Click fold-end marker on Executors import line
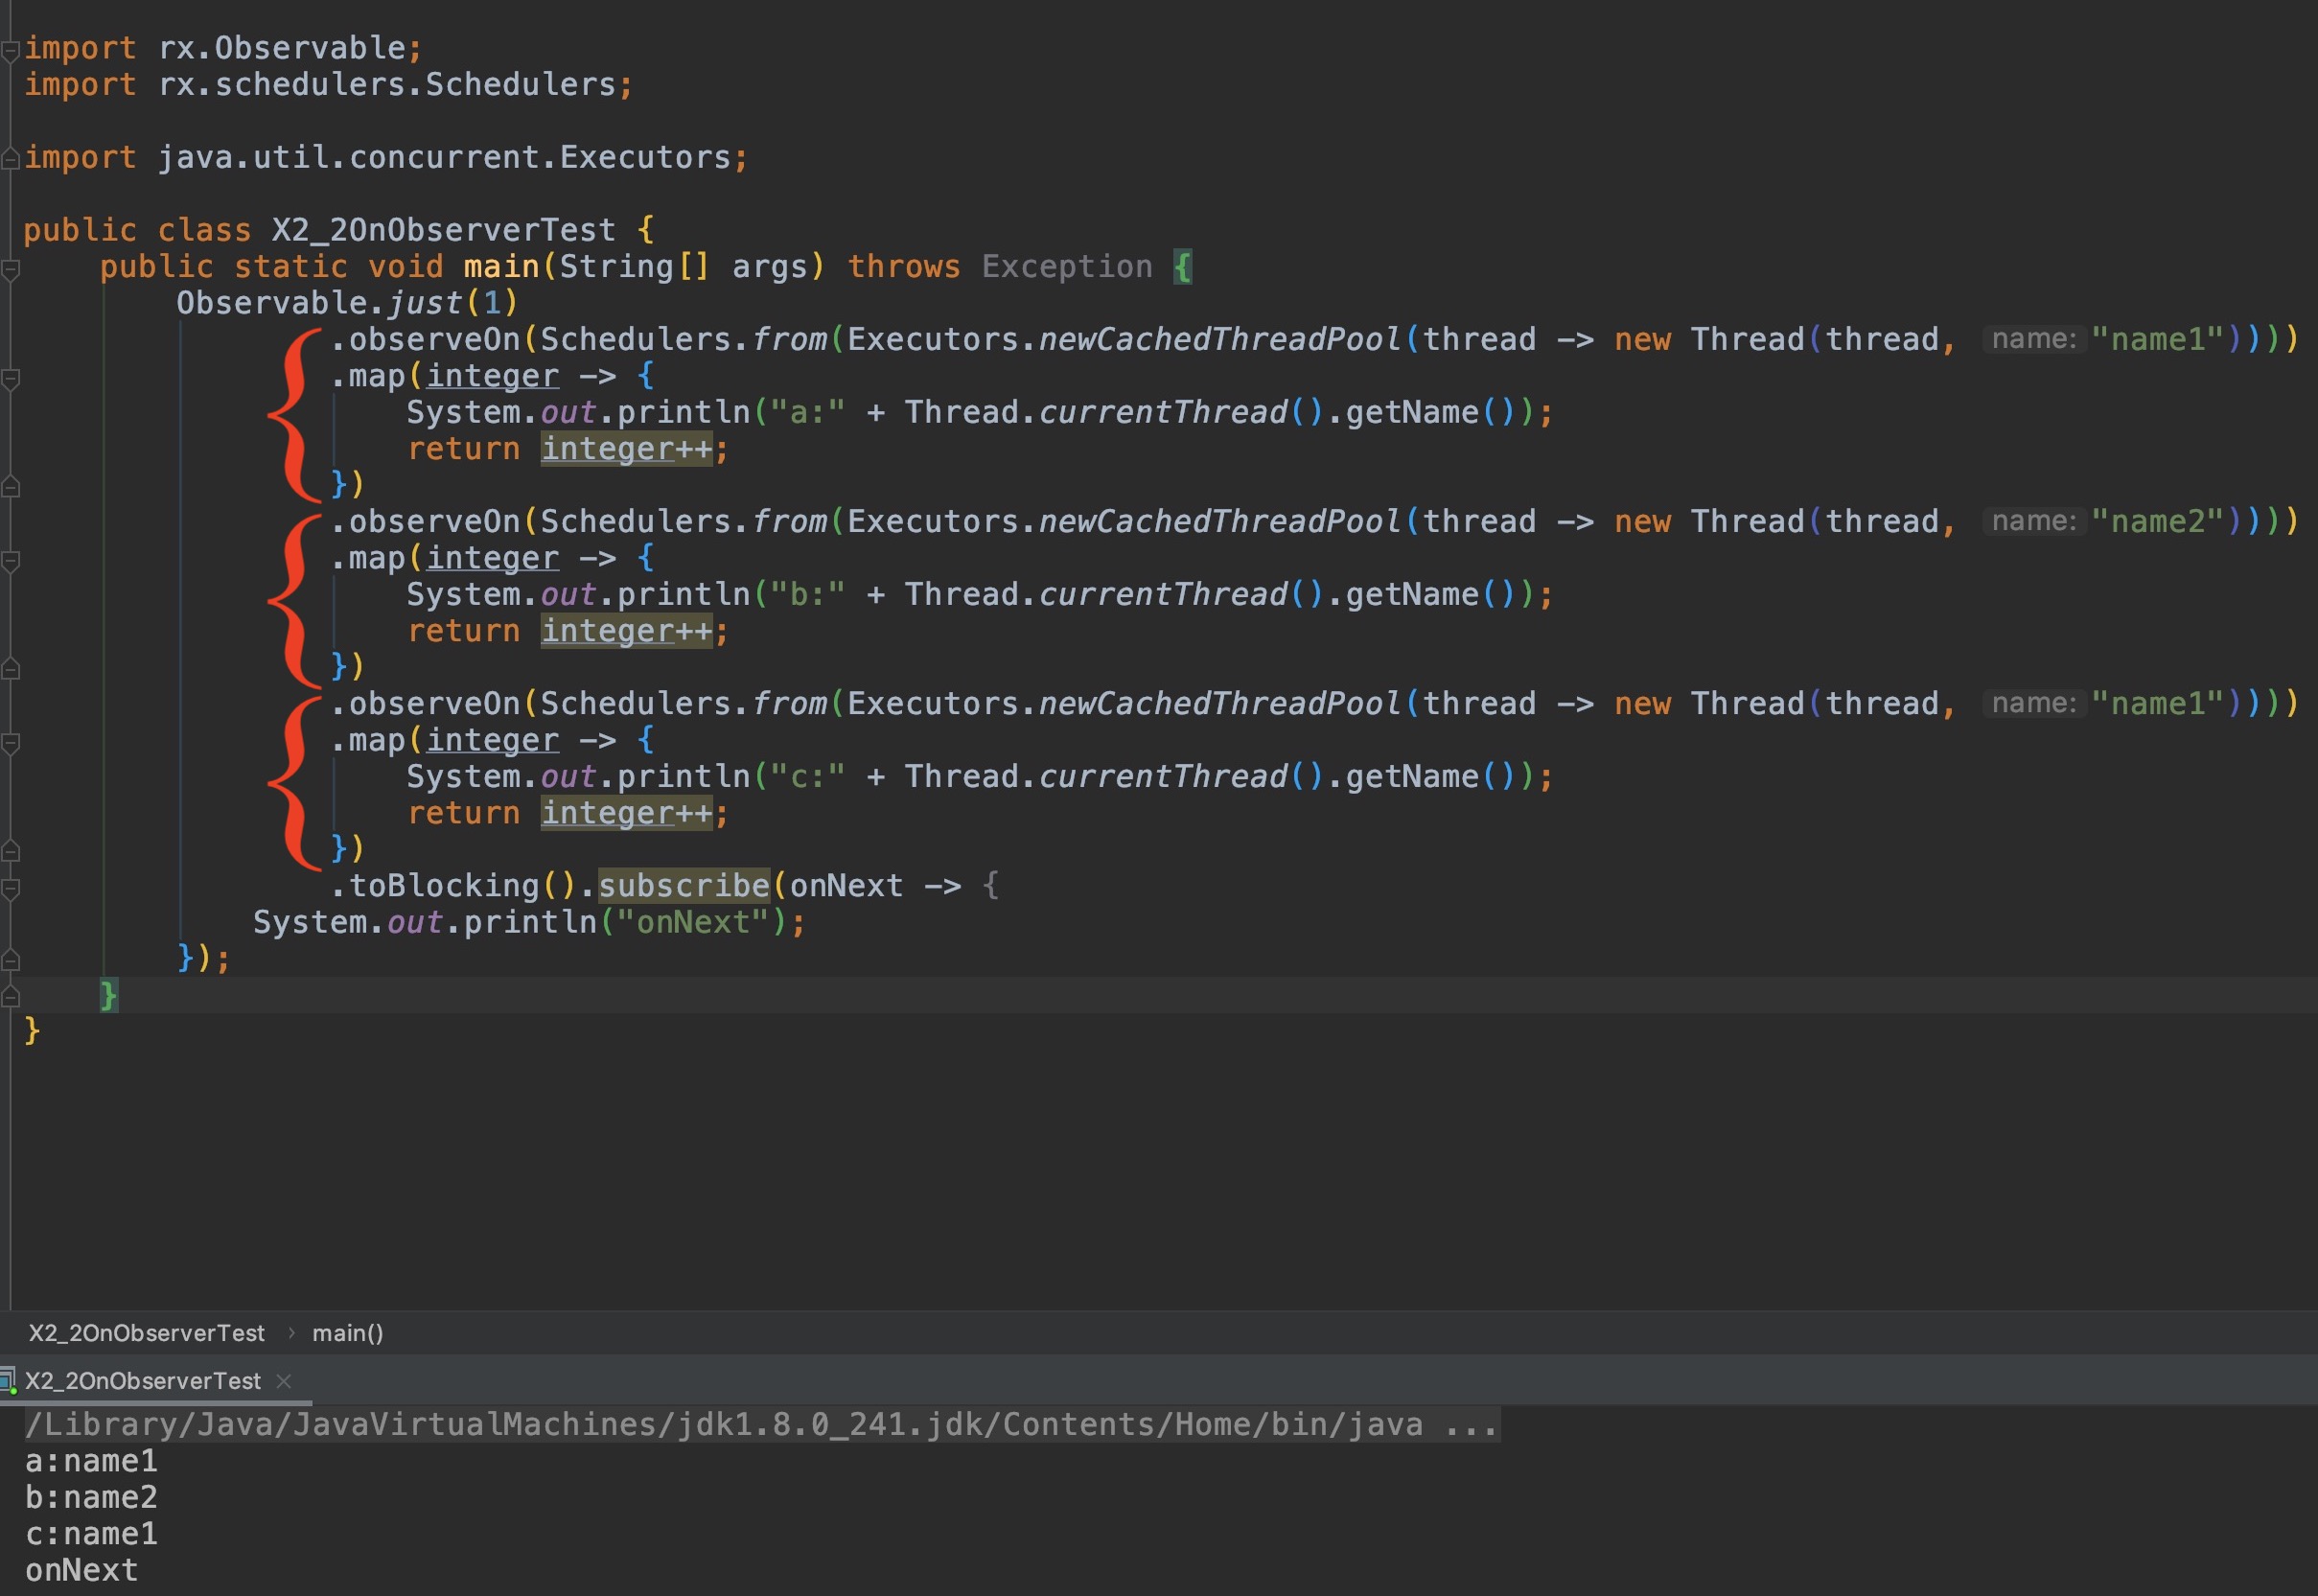 (x=10, y=158)
